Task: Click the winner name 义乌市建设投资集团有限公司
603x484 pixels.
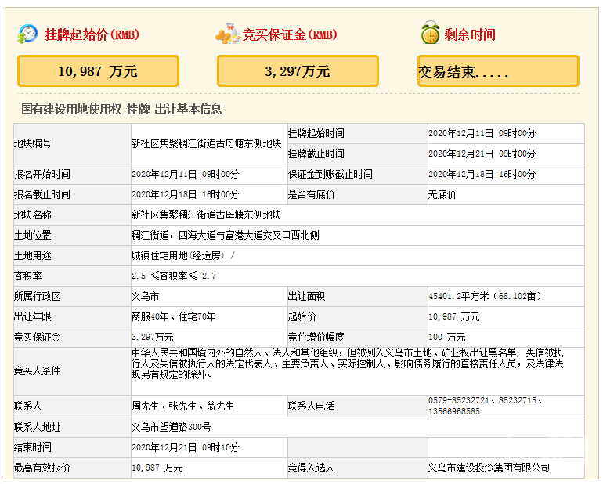Action: 489,468
